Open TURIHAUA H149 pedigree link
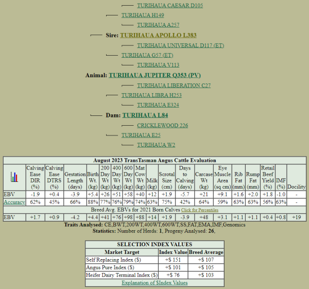This screenshot has width=309, height=289. tap(143, 15)
